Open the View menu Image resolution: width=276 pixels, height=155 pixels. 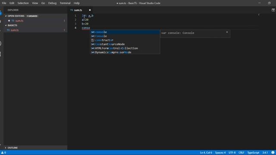pyautogui.click(x=35, y=3)
